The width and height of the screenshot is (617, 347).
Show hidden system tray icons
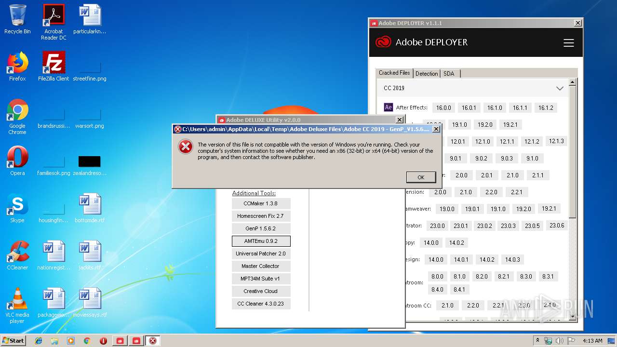[538, 341]
